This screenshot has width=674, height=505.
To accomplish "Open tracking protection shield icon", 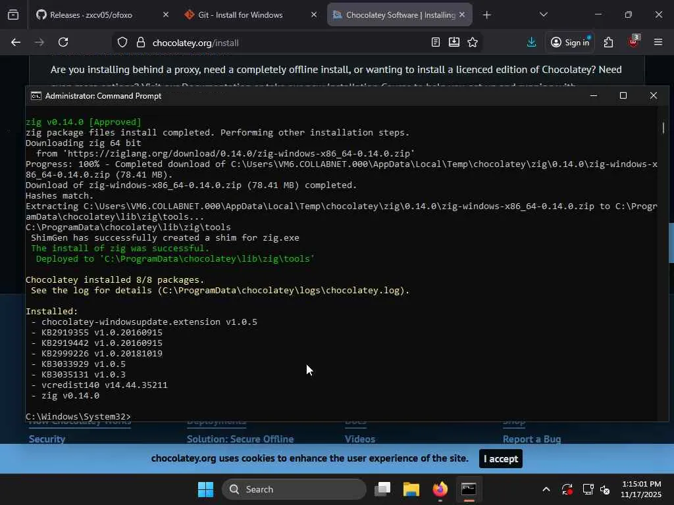I will [122, 43].
